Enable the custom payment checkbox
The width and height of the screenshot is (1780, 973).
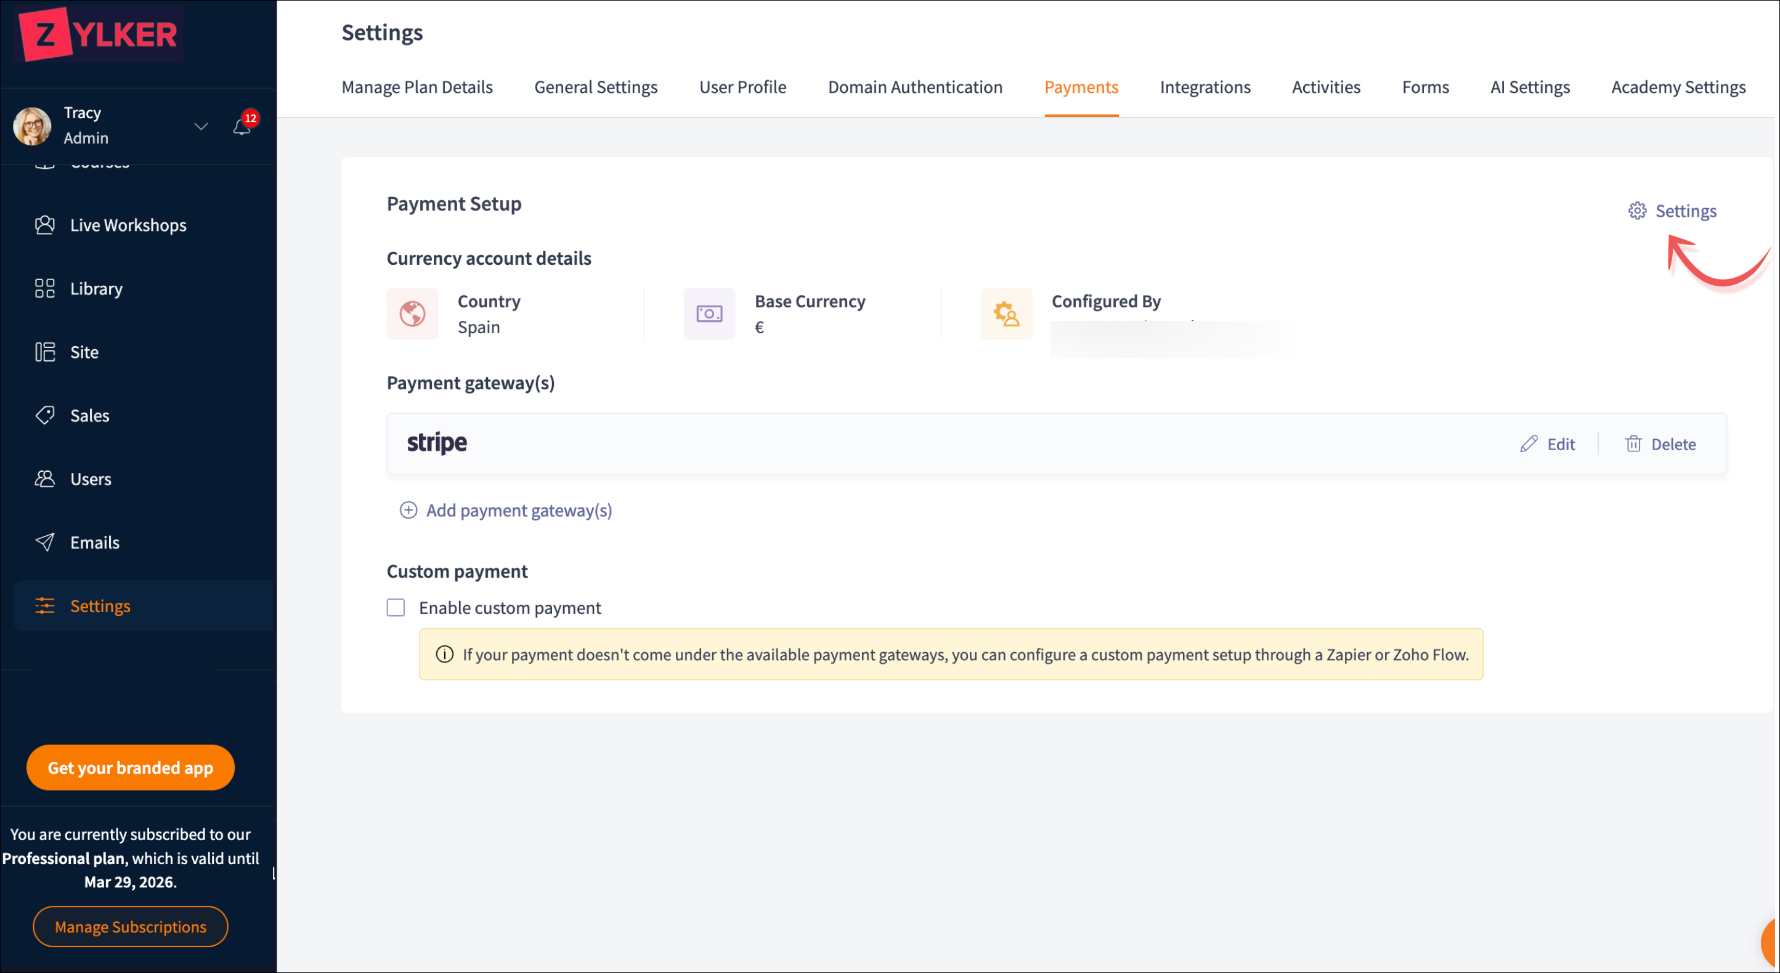[396, 608]
